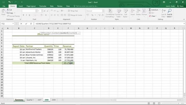Go to the Quarter 1 sheet tab

(30, 100)
